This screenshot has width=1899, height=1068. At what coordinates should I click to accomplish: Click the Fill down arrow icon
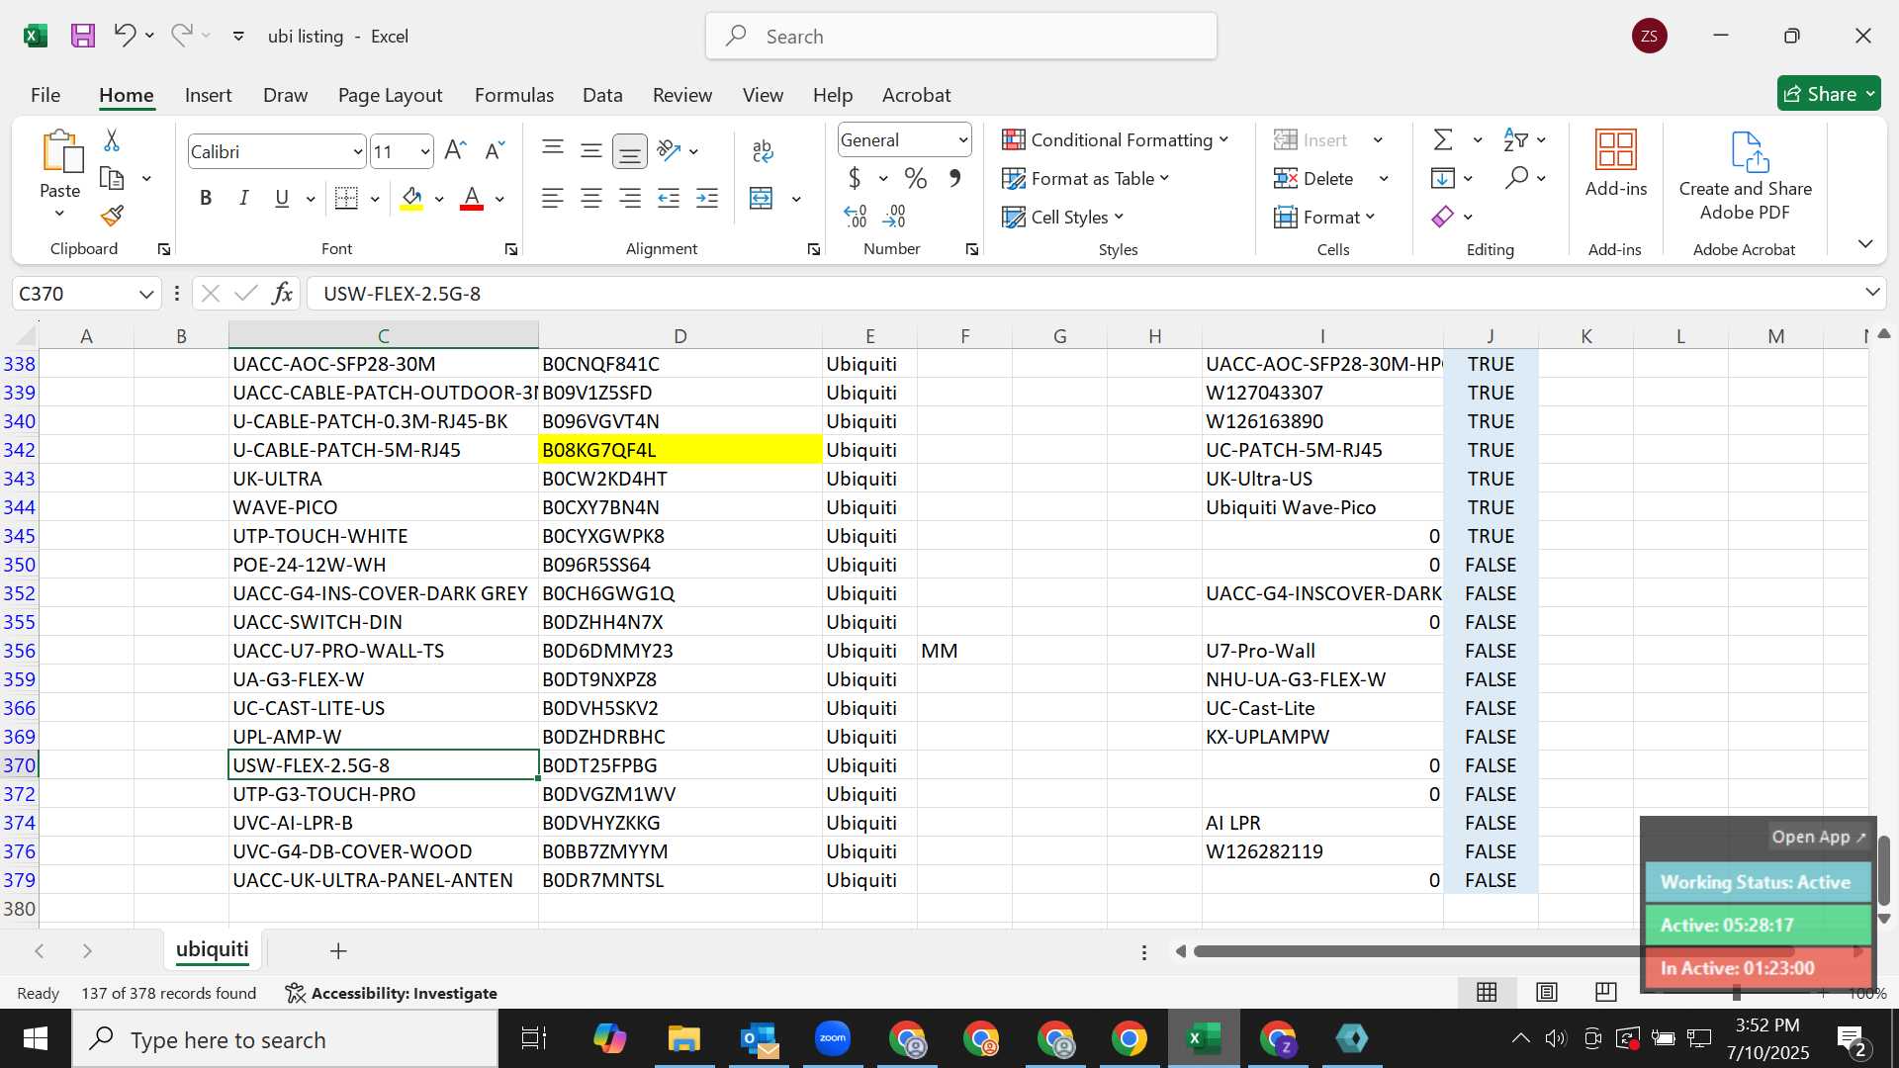[1443, 178]
